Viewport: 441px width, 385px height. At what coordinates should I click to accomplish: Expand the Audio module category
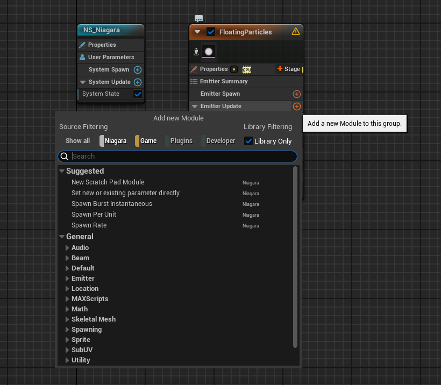coord(67,248)
